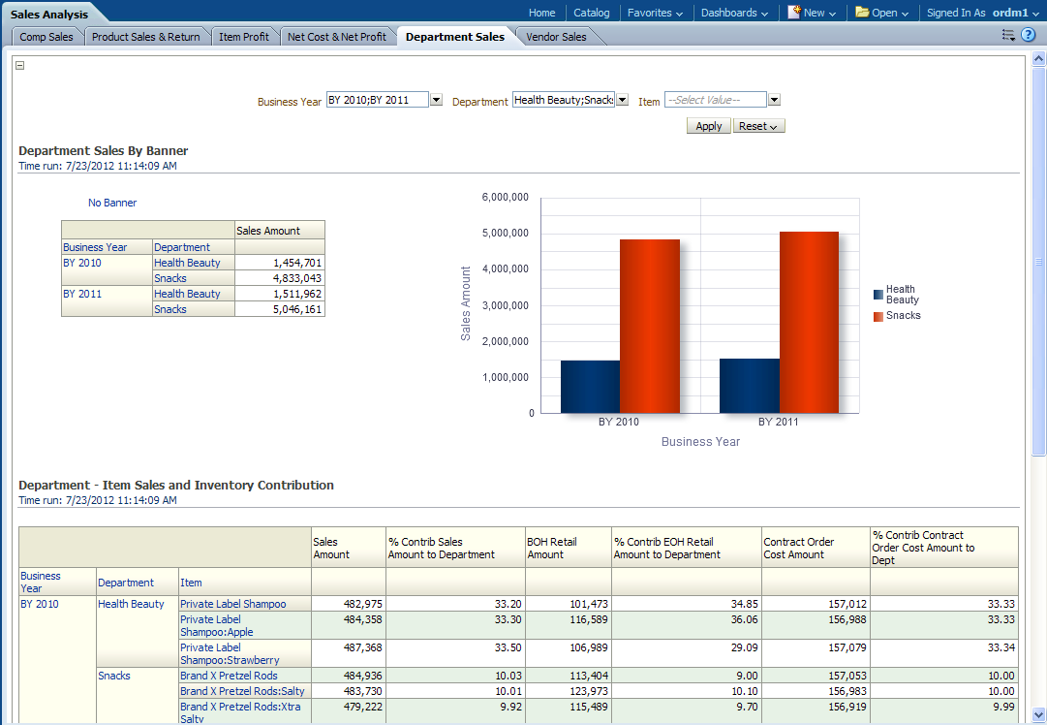Open the Reset button menu

pos(758,126)
